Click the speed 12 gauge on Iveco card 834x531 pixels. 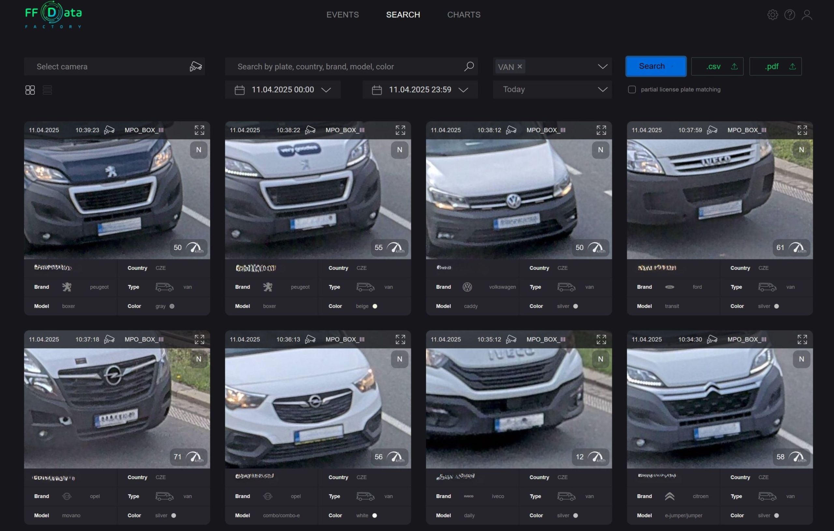click(x=590, y=457)
